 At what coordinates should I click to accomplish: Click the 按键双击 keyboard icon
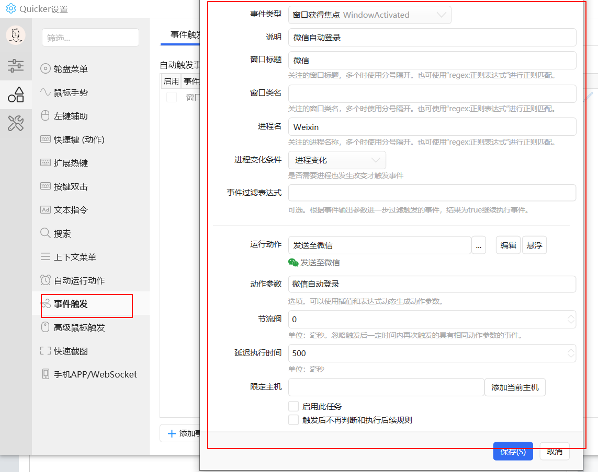click(46, 186)
